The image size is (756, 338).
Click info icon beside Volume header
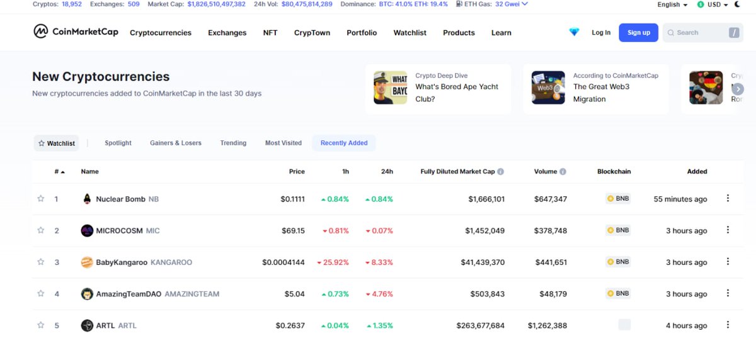click(563, 171)
